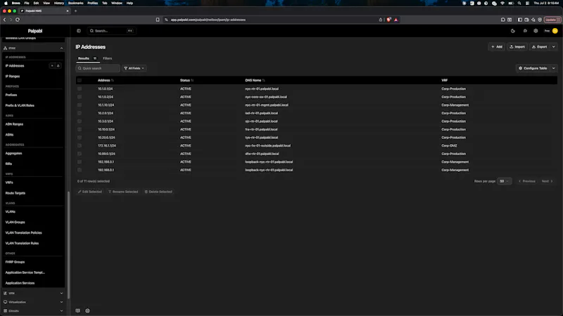Viewport: 563px width, 316px height.
Task: Toggle the sidebar collapse icon
Action: (79, 31)
